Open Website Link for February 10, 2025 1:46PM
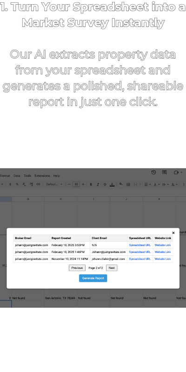This screenshot has height=372, width=186. coord(163,252)
